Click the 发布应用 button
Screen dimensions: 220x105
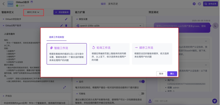[210, 4]
